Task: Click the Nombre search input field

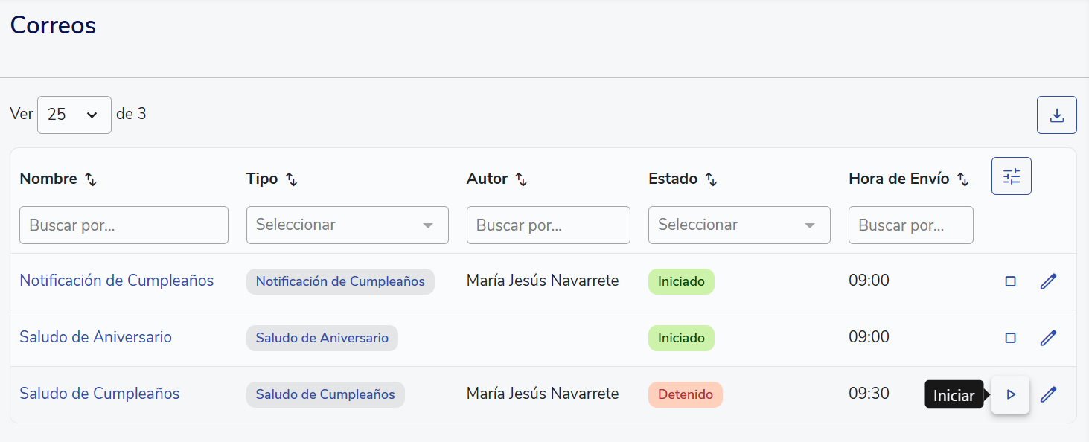Action: click(x=124, y=225)
